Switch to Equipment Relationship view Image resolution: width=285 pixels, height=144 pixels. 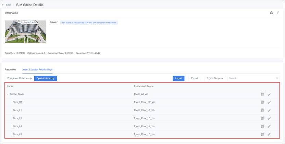coord(18,78)
